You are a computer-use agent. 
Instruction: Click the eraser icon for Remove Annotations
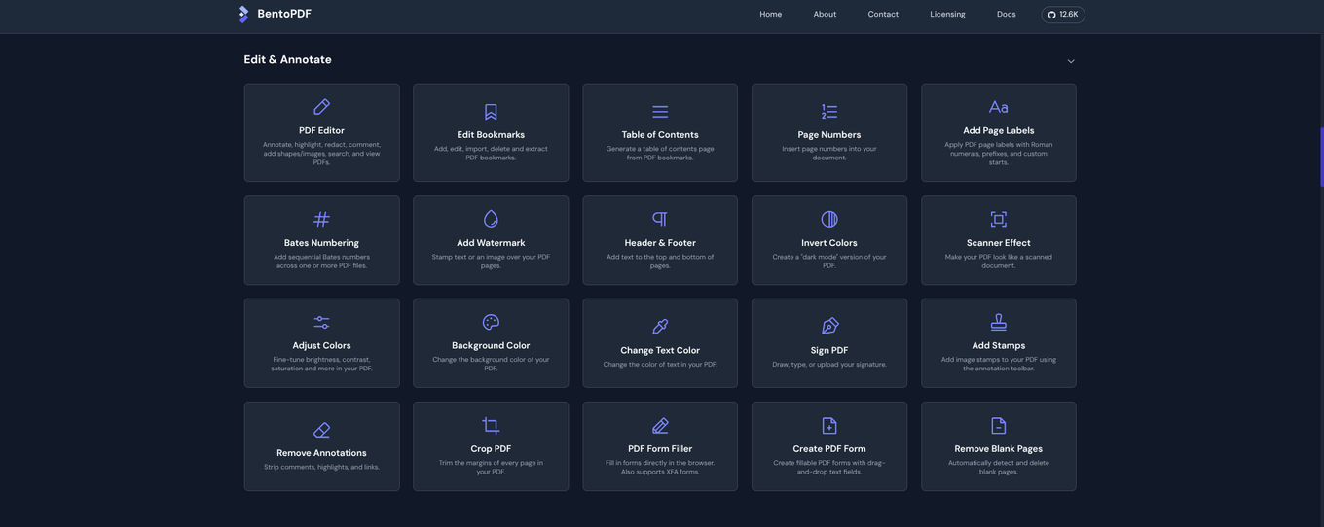(321, 430)
